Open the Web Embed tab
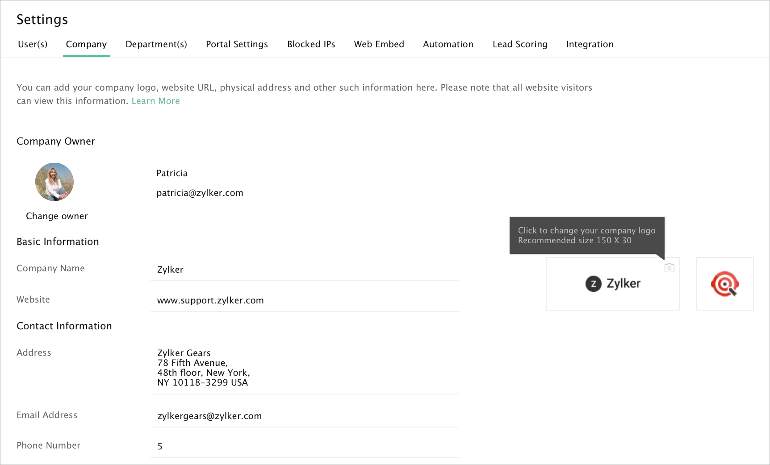The height and width of the screenshot is (465, 770). (379, 44)
